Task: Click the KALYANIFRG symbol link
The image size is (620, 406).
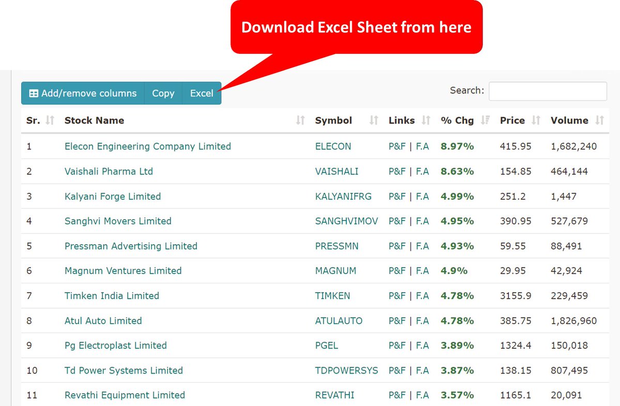Action: click(343, 196)
